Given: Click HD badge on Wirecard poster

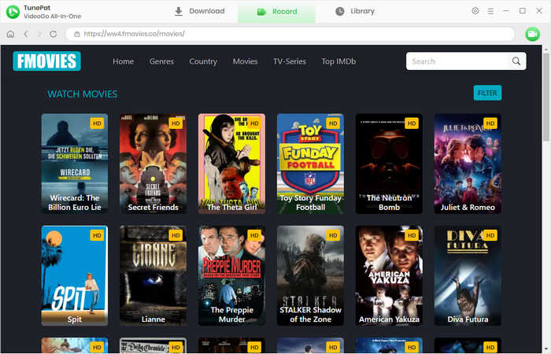Looking at the screenshot, I should [97, 124].
